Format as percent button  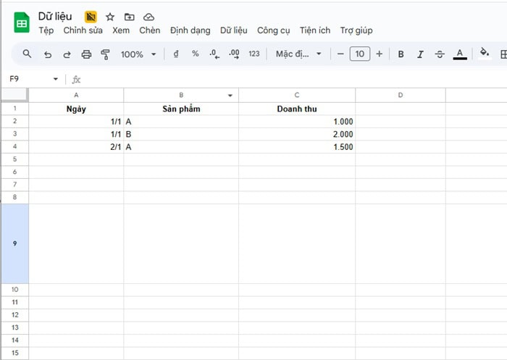point(195,54)
